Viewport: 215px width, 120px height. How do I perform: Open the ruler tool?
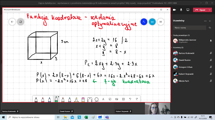click(x=90, y=100)
